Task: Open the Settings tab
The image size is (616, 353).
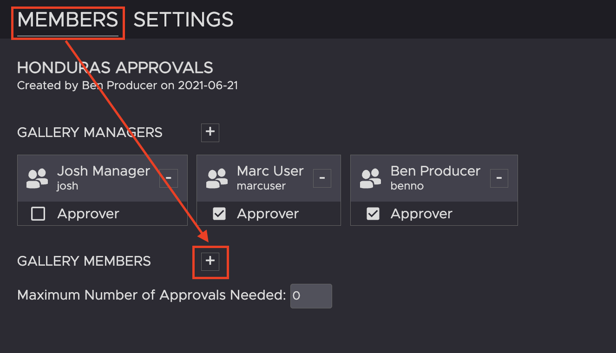Action: tap(183, 20)
